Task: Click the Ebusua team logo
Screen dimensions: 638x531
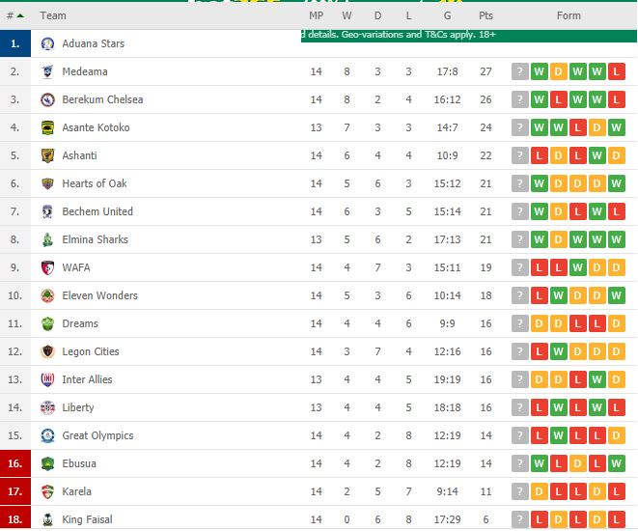Action: [x=47, y=463]
